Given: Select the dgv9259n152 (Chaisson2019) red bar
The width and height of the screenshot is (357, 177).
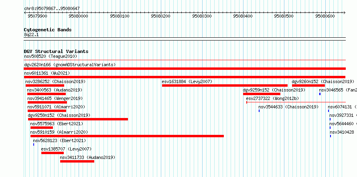Looking at the screenshot, I should click(262, 94).
